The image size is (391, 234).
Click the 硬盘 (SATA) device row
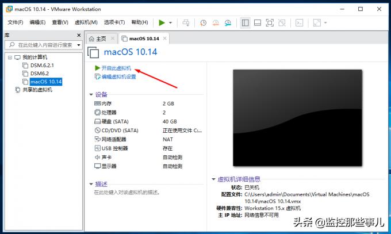pyautogui.click(x=147, y=121)
